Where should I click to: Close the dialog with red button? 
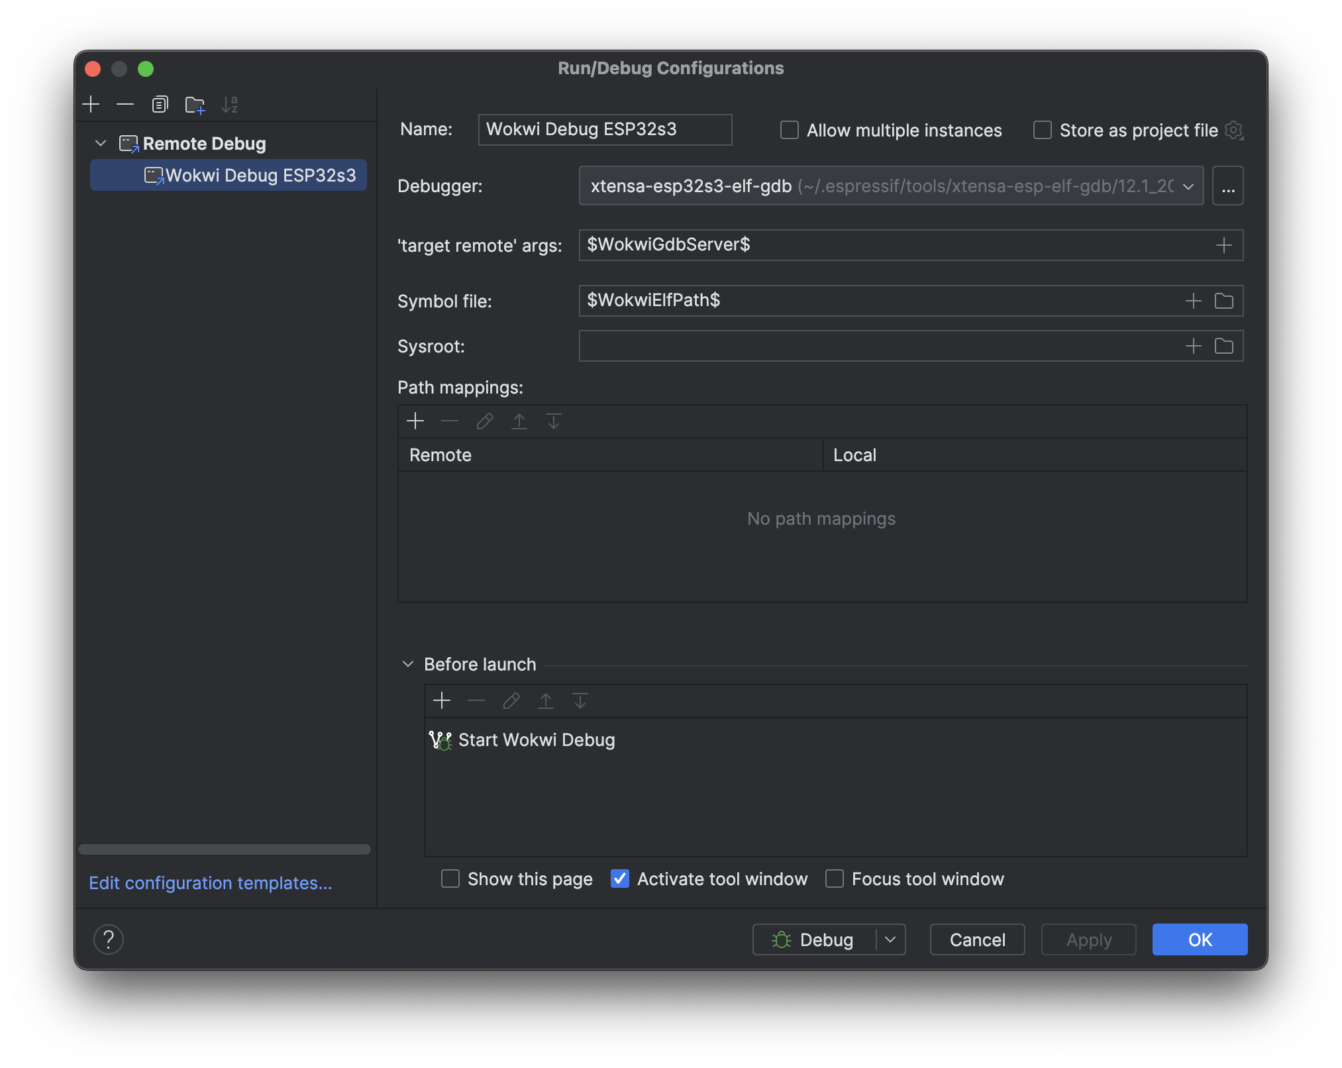(93, 69)
